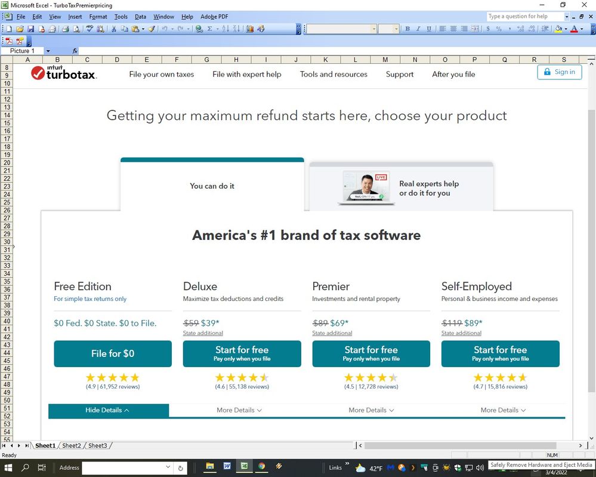This screenshot has width=596, height=477.
Task: Click Start for free under Self-Employed
Action: (501, 354)
